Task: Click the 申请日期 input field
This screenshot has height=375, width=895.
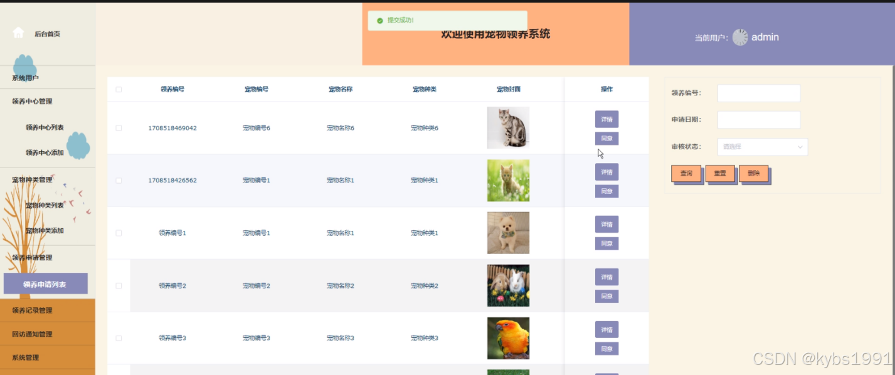Action: click(x=759, y=120)
